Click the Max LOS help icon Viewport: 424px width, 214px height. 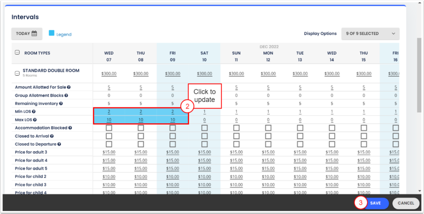pos(35,120)
